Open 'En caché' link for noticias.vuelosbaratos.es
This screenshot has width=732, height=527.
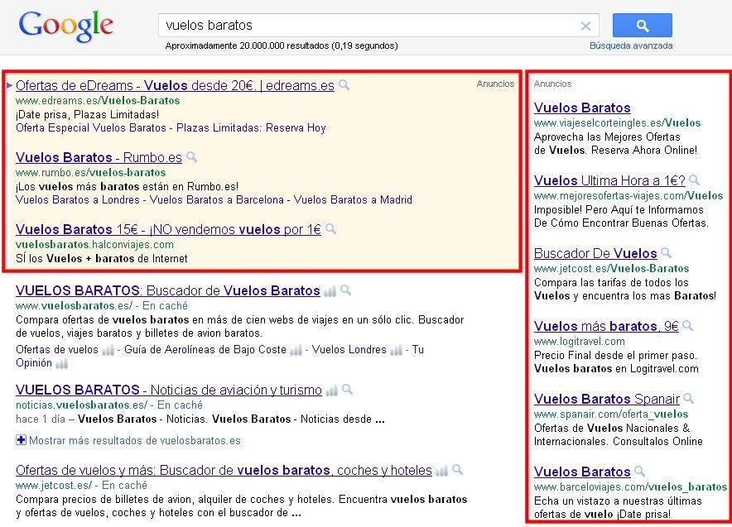[x=180, y=405]
